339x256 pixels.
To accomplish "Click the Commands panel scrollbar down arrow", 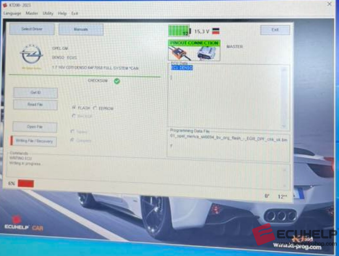I will [285, 186].
